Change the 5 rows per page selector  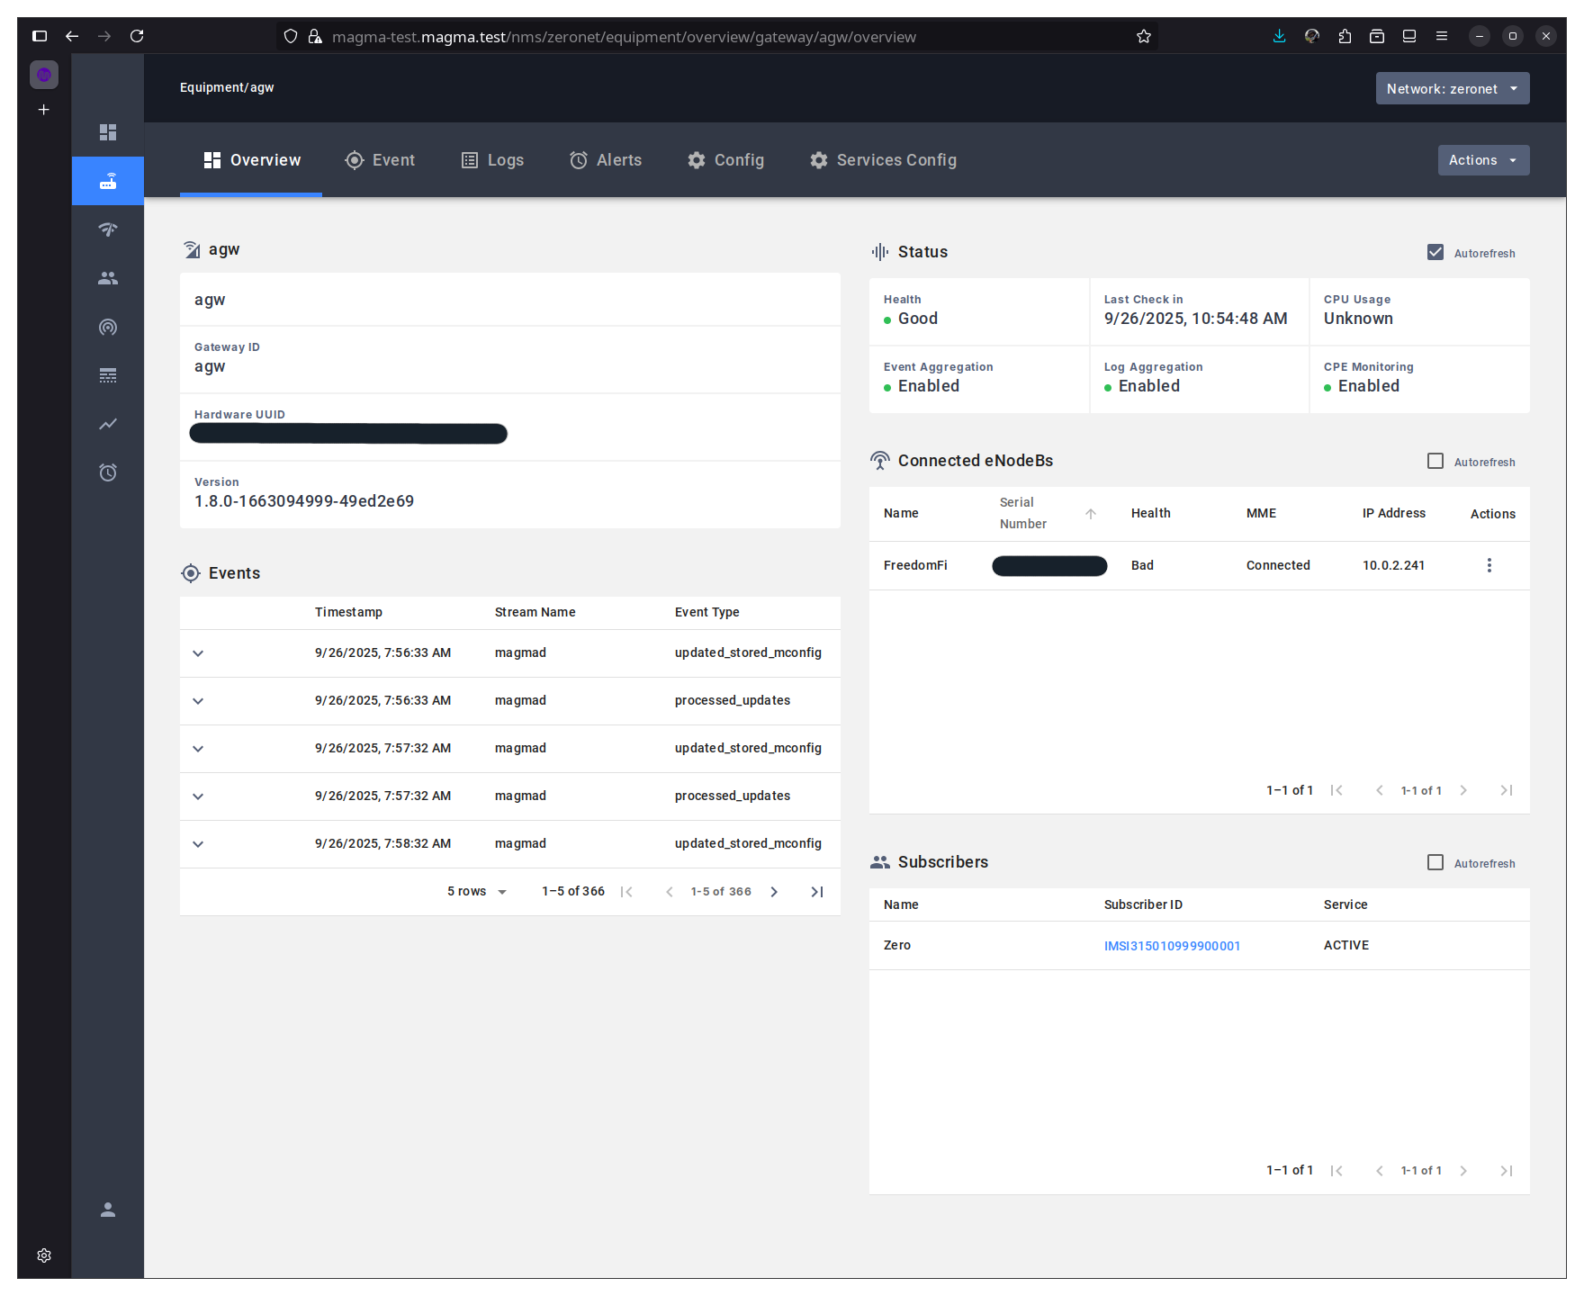point(477,892)
